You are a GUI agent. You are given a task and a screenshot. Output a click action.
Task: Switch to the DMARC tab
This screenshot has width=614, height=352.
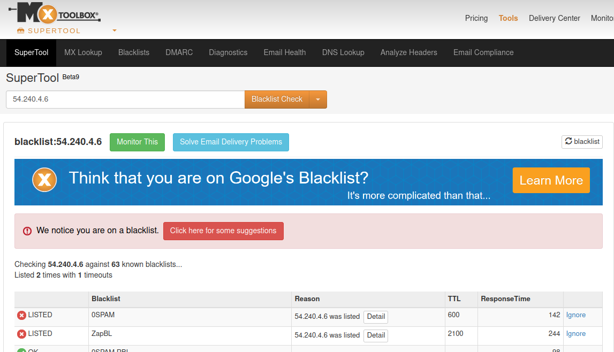coord(179,52)
